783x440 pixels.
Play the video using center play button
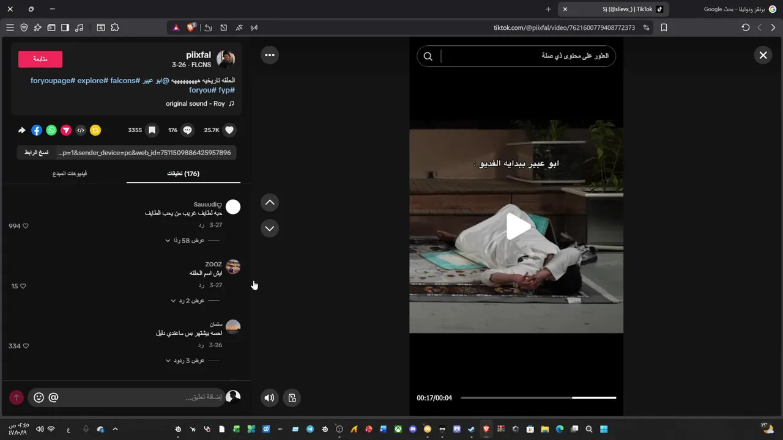517,227
